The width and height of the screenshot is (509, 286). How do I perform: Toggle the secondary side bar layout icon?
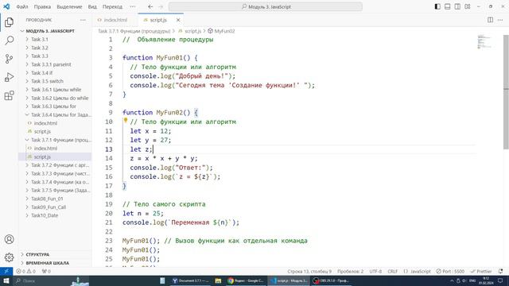coord(457,6)
